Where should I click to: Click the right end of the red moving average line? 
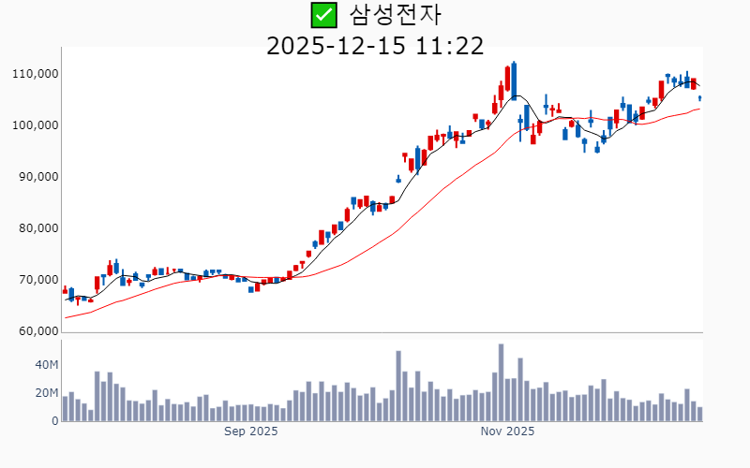pos(699,109)
